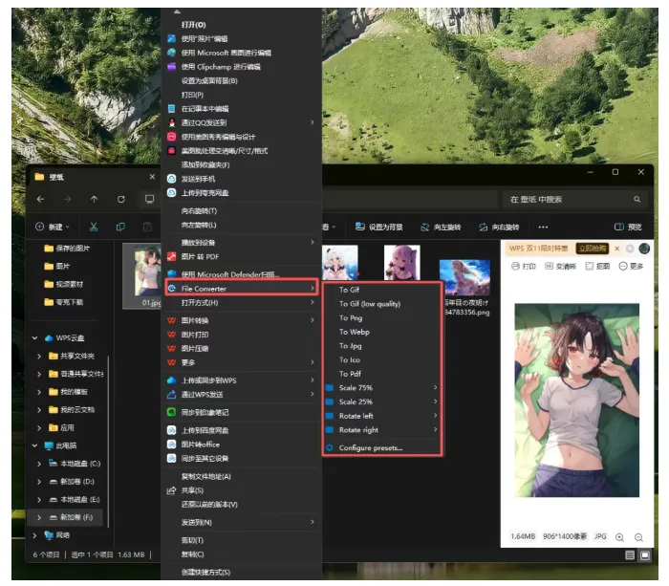Image resolution: width=669 pixels, height=586 pixels.
Task: Dismiss the WPS 双11 promo banner
Action: (x=617, y=248)
